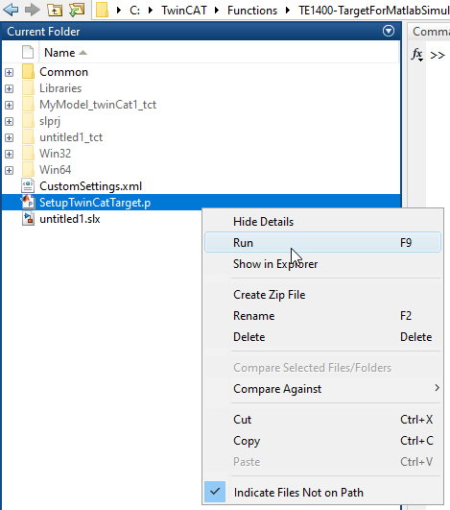This screenshot has width=450, height=510.
Task: Select the slprj folder name
Action: coord(50,121)
